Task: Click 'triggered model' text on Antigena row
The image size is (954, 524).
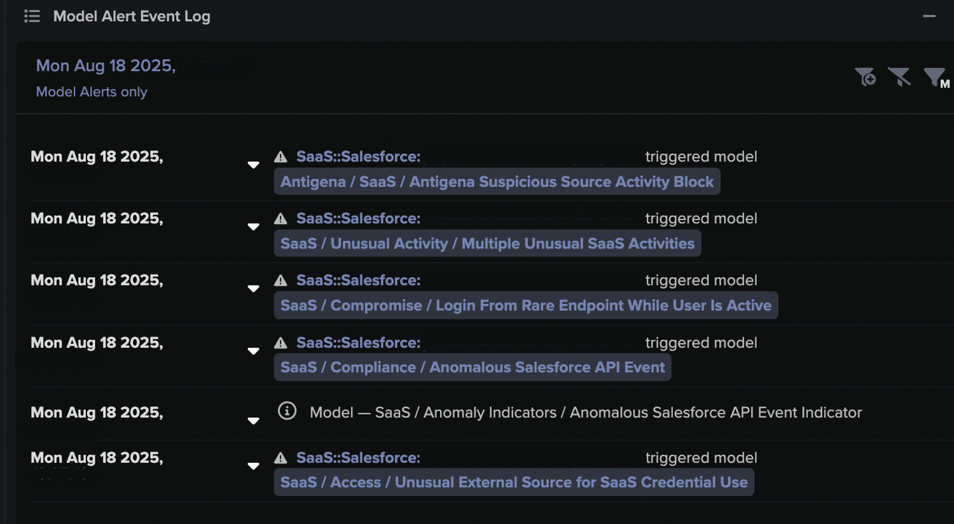Action: 701,156
